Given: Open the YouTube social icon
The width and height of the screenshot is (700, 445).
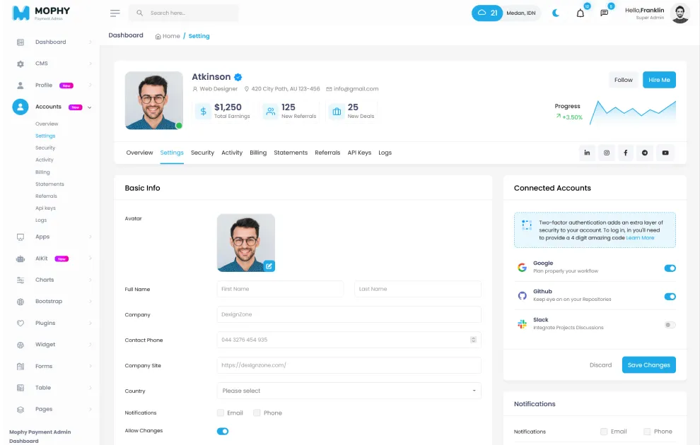Looking at the screenshot, I should click(x=665, y=153).
